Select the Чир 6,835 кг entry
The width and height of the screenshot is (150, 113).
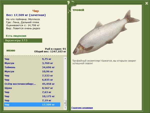coord(32,80)
